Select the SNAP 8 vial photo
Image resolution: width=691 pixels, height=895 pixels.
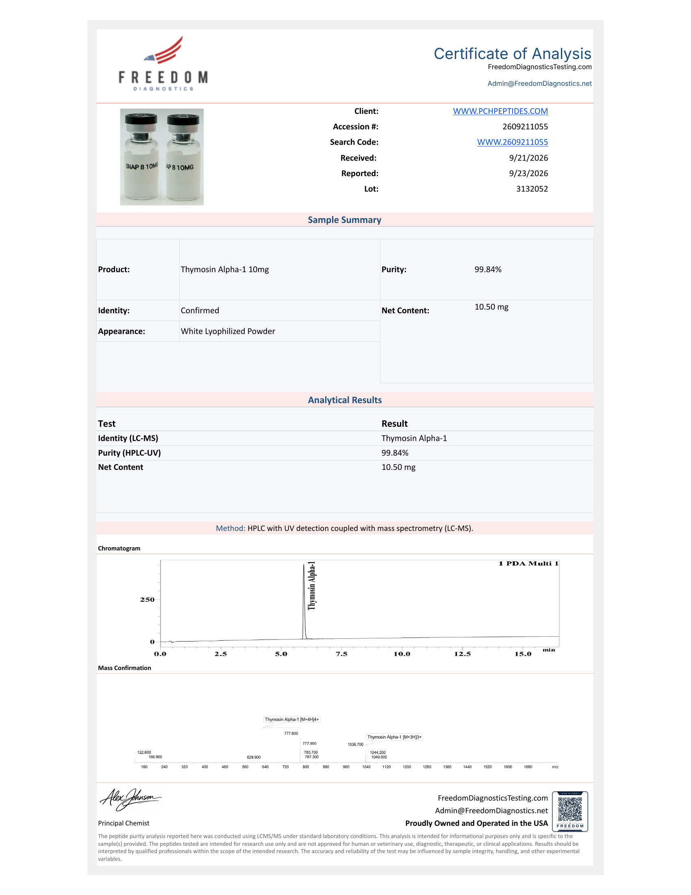[162, 157]
